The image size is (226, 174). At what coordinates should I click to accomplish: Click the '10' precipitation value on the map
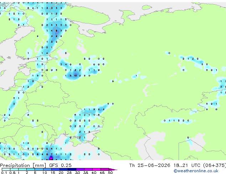click(75, 76)
